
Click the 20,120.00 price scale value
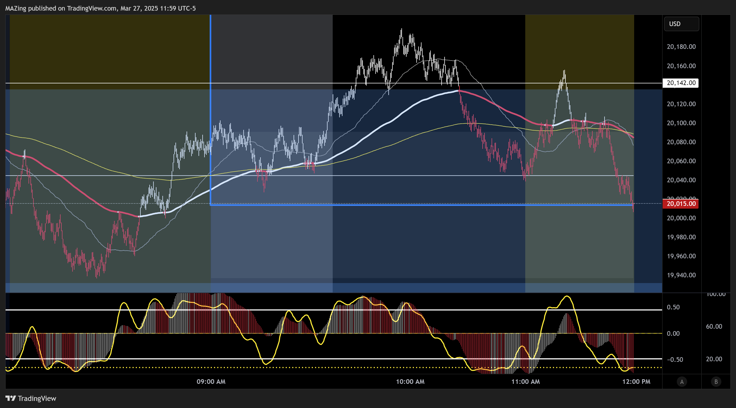click(x=681, y=104)
